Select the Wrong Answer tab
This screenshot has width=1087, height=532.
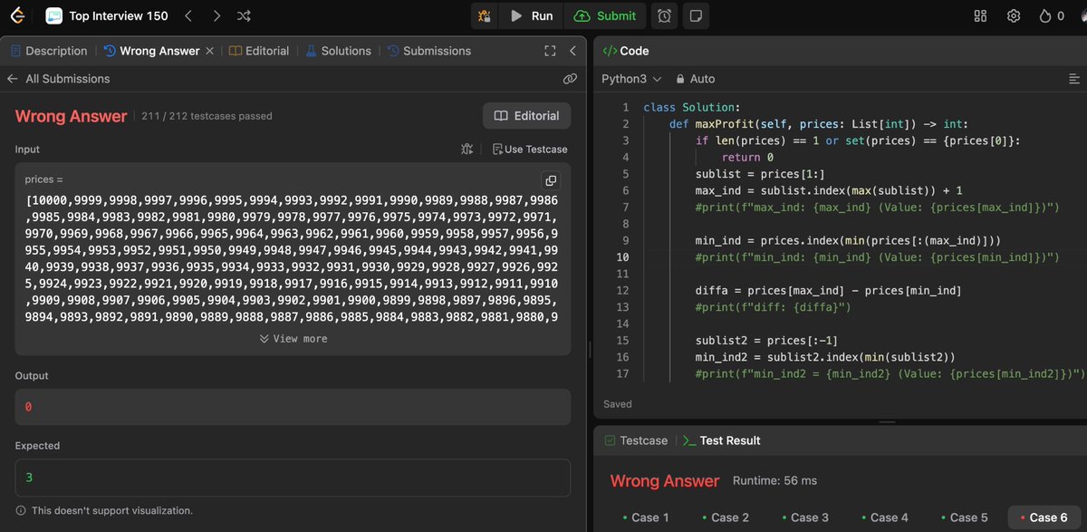[x=154, y=51]
